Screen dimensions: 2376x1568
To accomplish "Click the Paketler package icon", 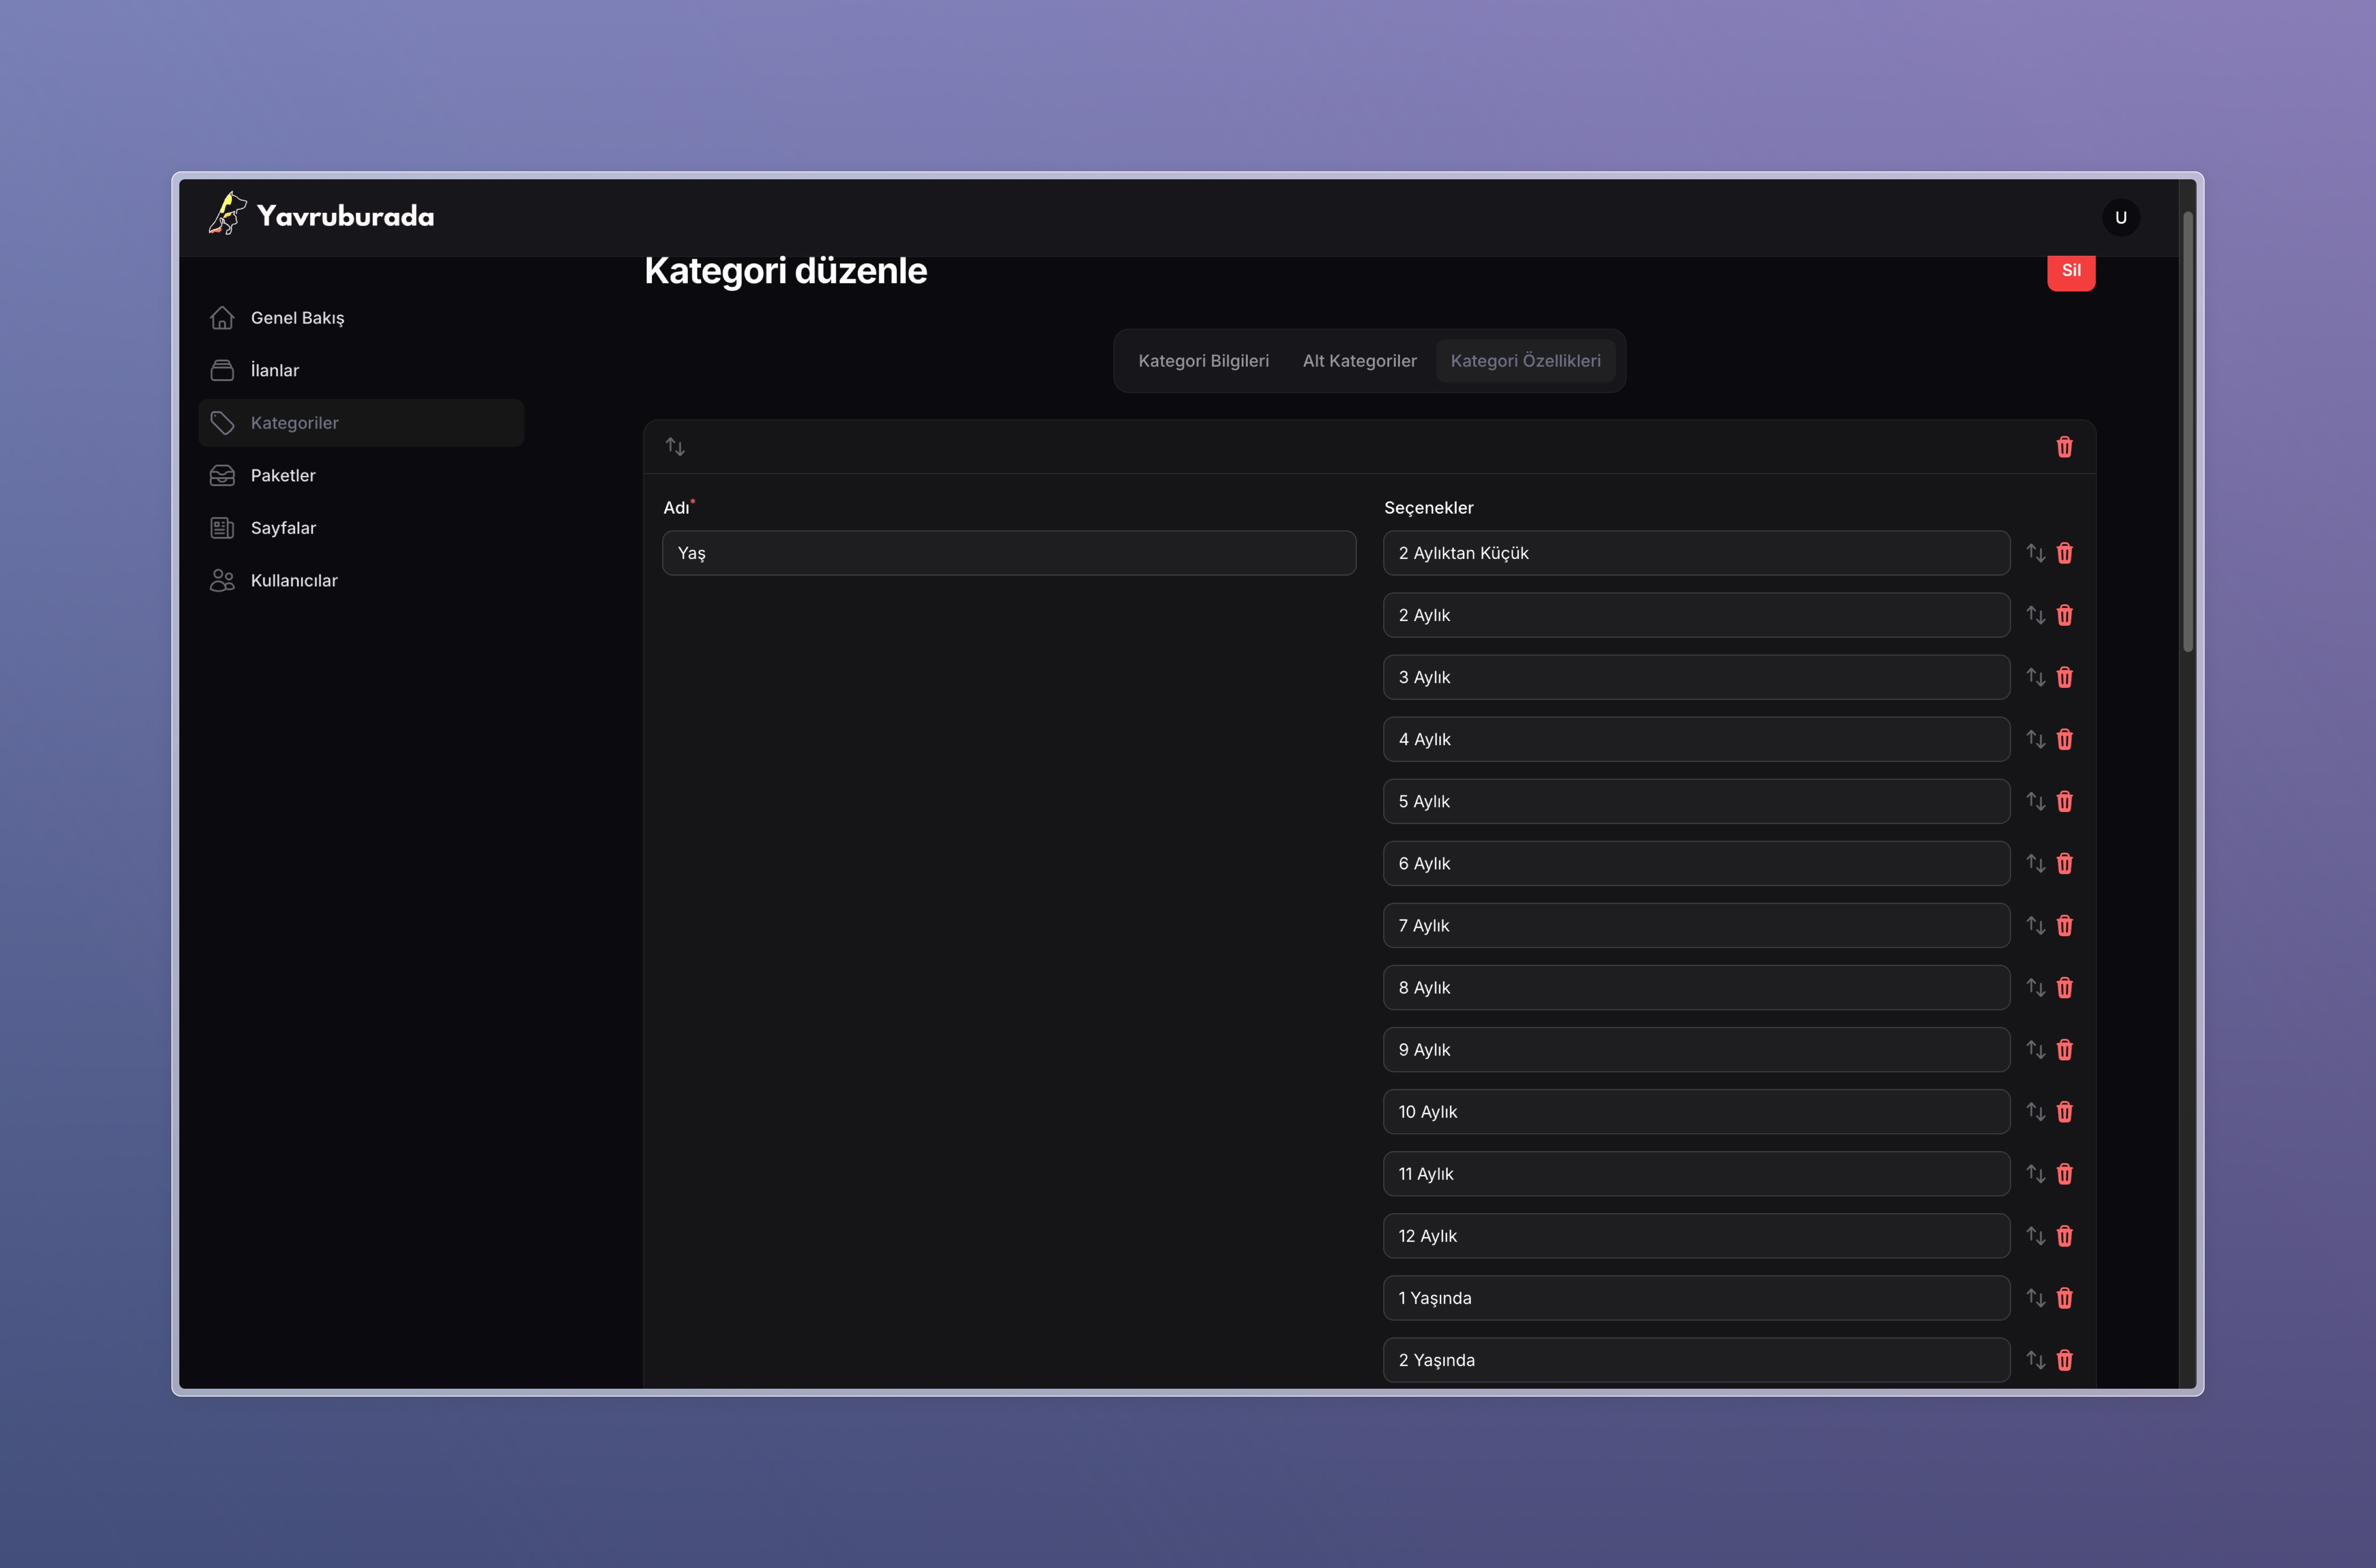I will 222,475.
